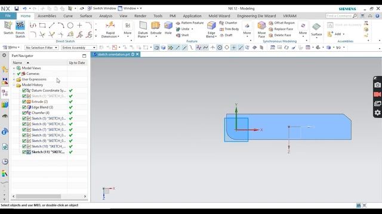Open the Surface tool
The width and height of the screenshot is (382, 214).
pos(316,29)
